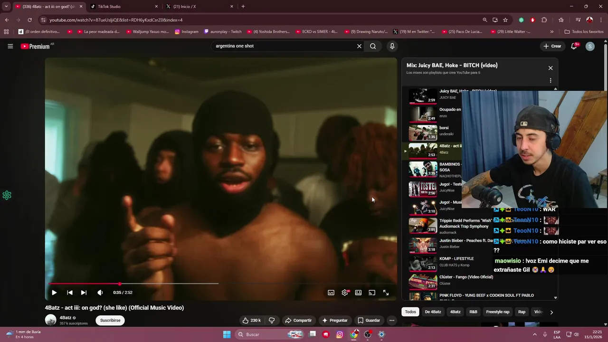608x342 pixels.
Task: Show hidden system tray icons
Action: [x=535, y=334]
